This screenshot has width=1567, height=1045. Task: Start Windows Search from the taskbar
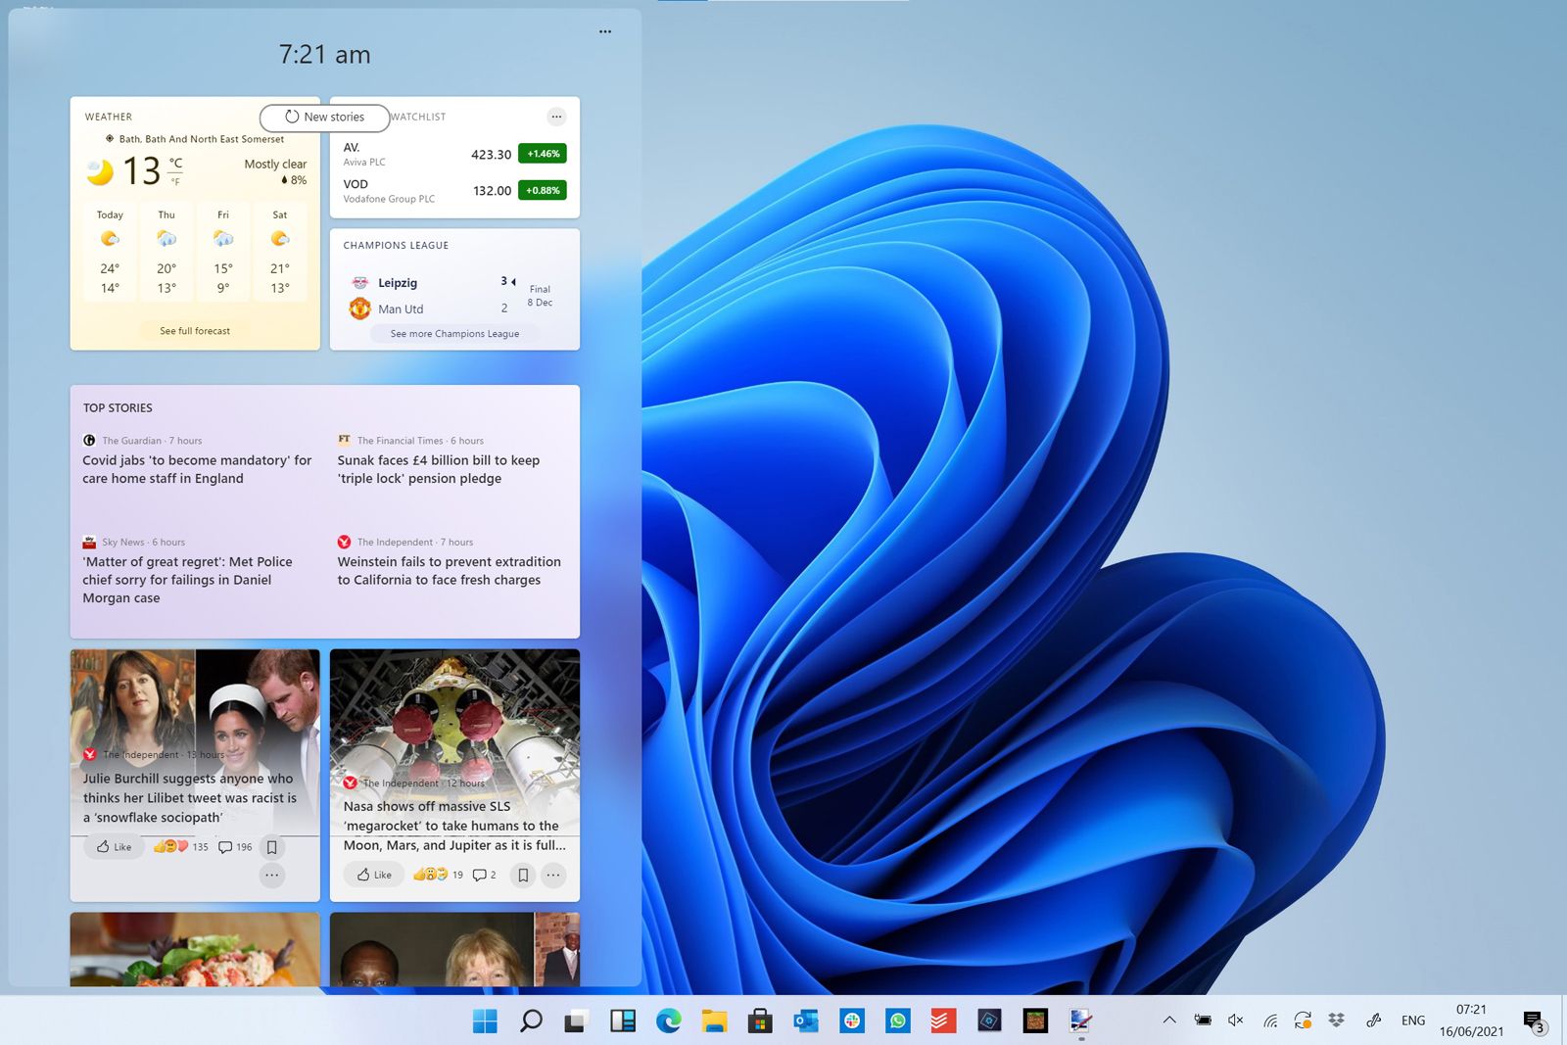coord(530,1021)
